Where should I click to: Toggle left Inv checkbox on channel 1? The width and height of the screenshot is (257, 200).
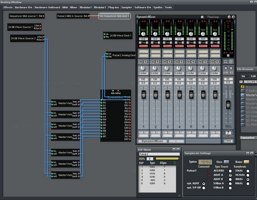click(x=140, y=42)
